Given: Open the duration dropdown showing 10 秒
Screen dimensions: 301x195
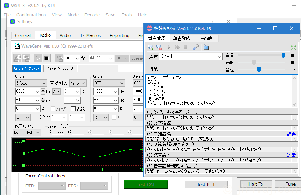Looking at the screenshot, I should point(72,58).
